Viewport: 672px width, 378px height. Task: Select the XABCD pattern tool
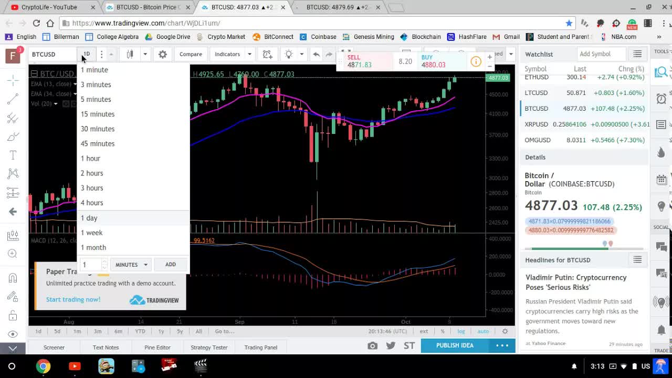[x=13, y=174]
